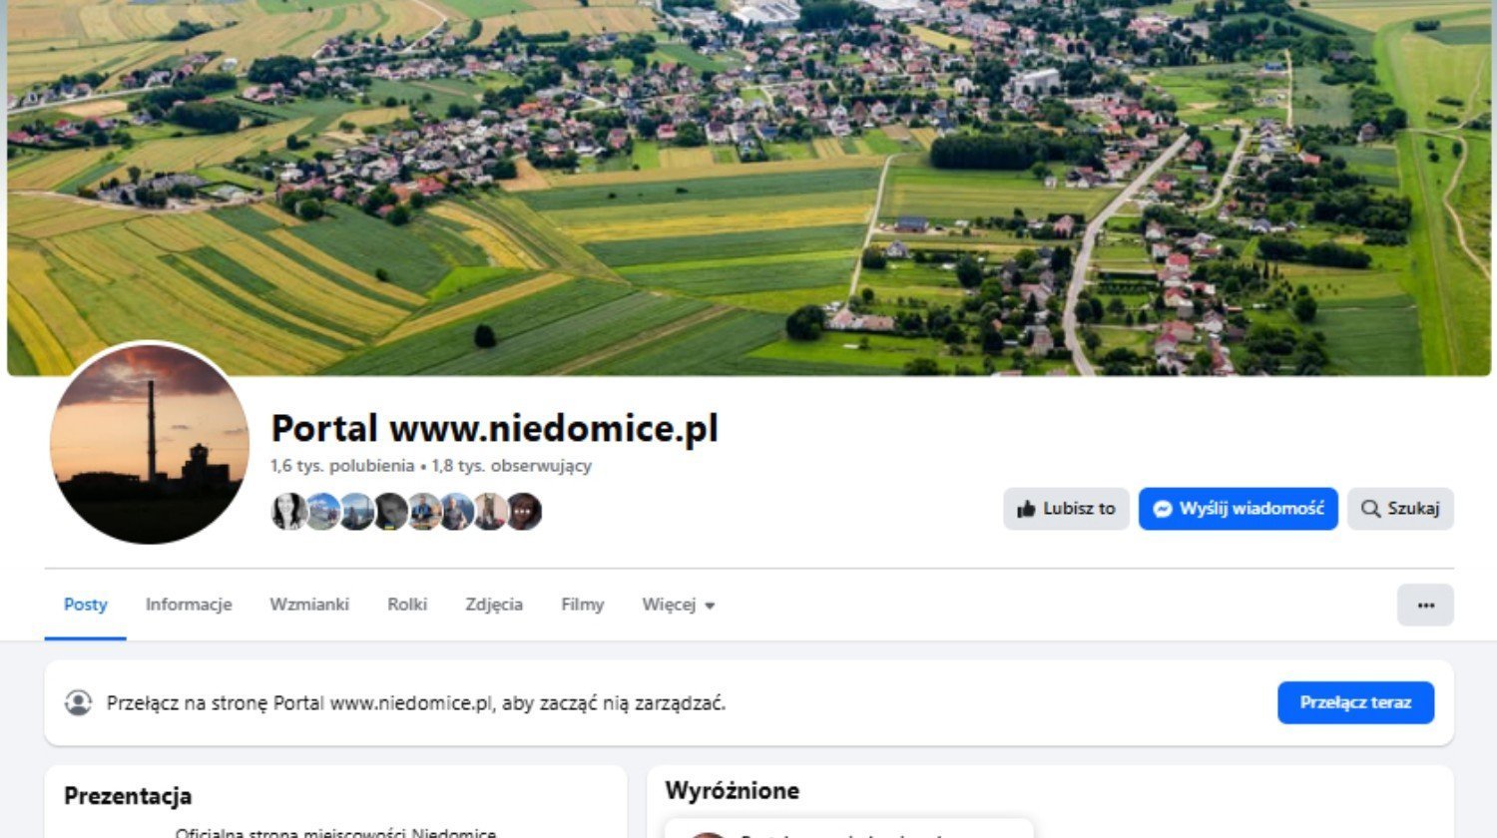View the Filmy tab
The width and height of the screenshot is (1497, 838).
click(x=583, y=605)
